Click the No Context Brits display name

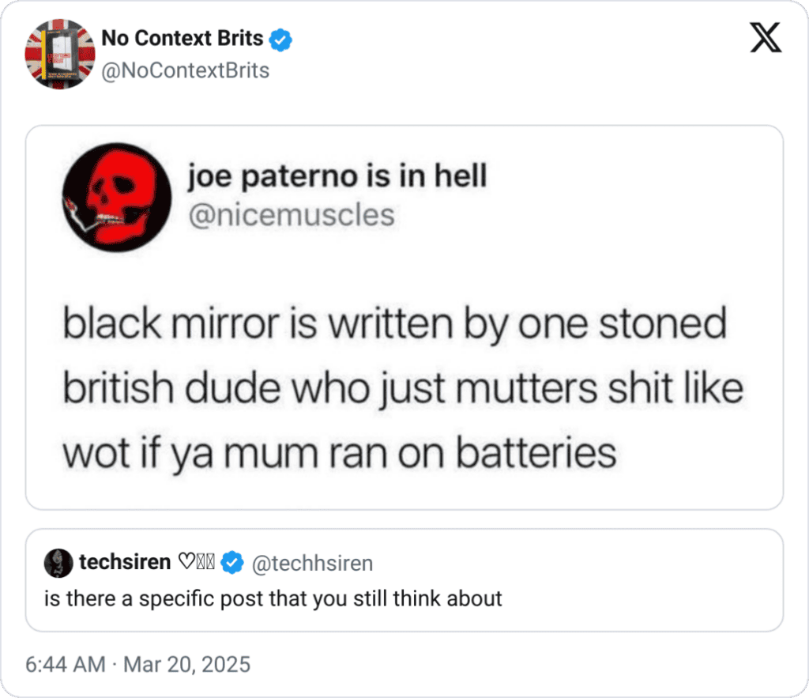coord(182,38)
